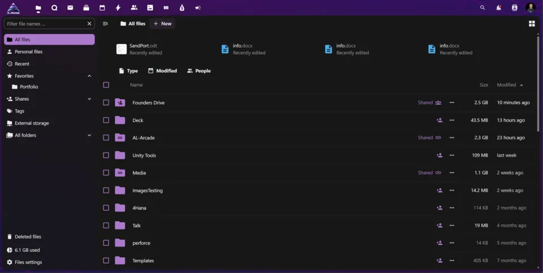Open the Modified filter dropdown
Screen dimensions: 543x273
point(162,71)
